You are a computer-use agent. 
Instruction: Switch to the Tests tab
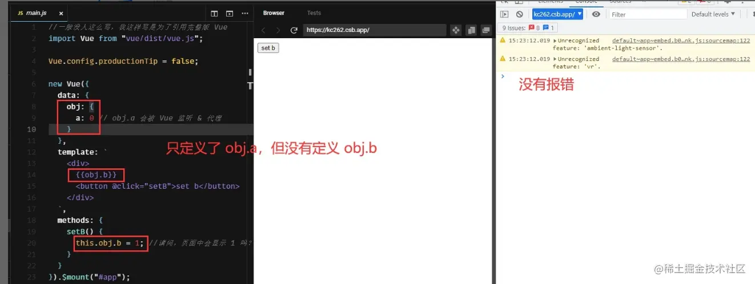[314, 13]
